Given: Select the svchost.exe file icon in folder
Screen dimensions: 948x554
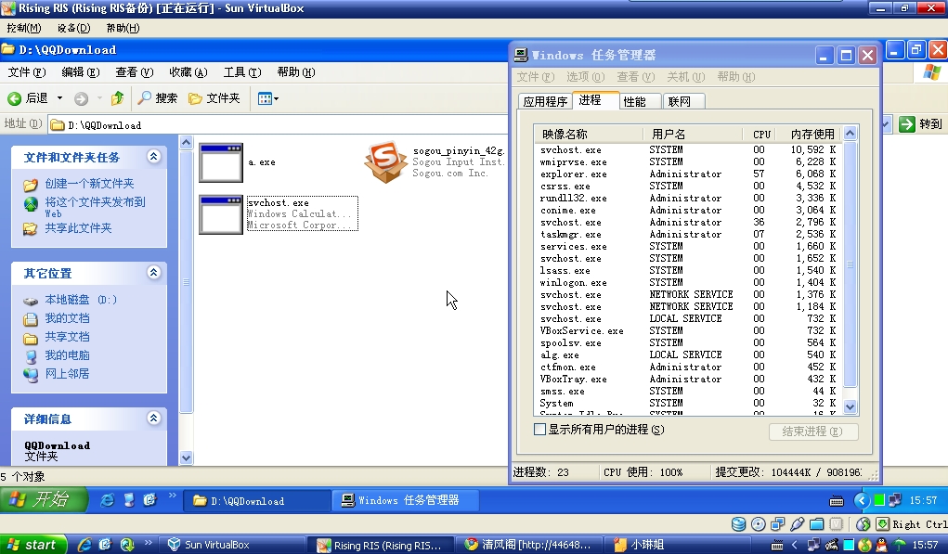Looking at the screenshot, I should click(x=221, y=214).
